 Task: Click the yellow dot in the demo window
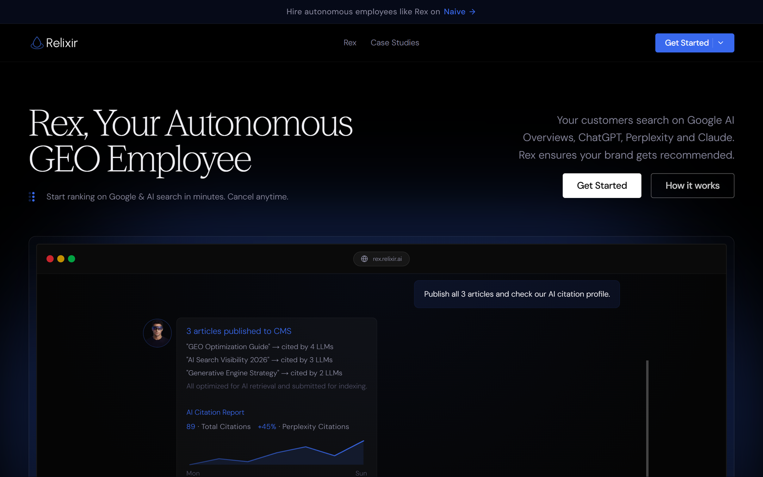tap(61, 259)
